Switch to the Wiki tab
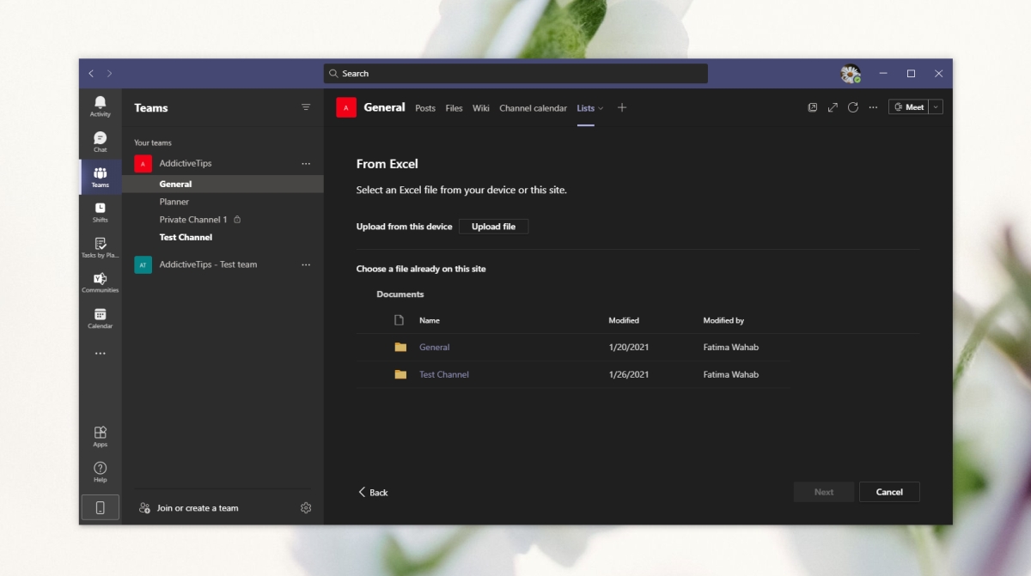Viewport: 1031px width, 576px height. coord(481,108)
